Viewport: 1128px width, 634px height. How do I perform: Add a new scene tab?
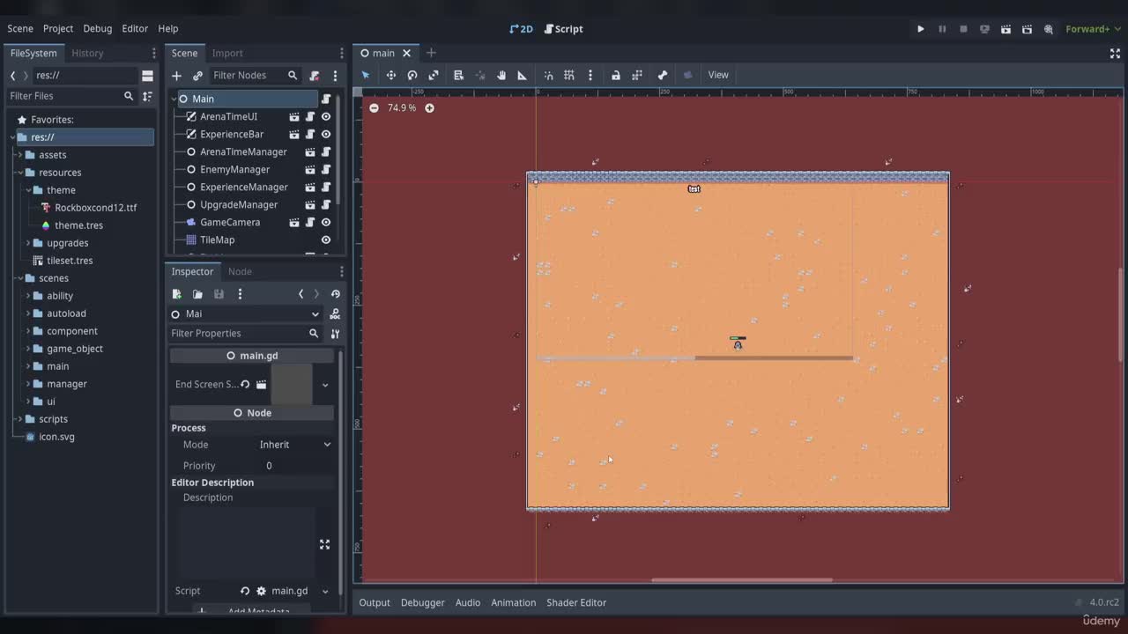pos(431,53)
